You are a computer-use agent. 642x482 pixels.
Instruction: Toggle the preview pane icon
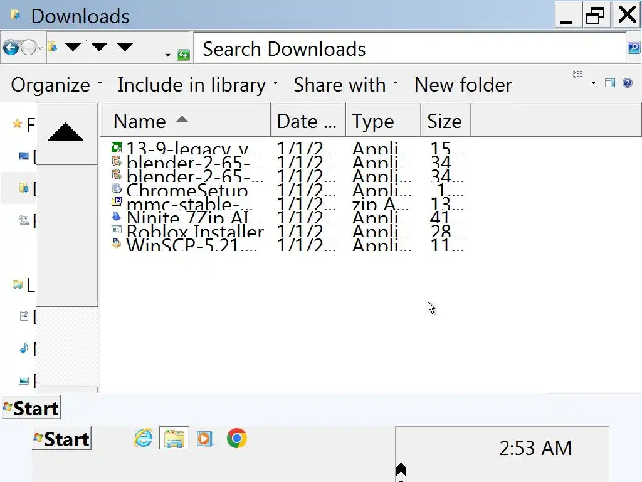pos(610,83)
